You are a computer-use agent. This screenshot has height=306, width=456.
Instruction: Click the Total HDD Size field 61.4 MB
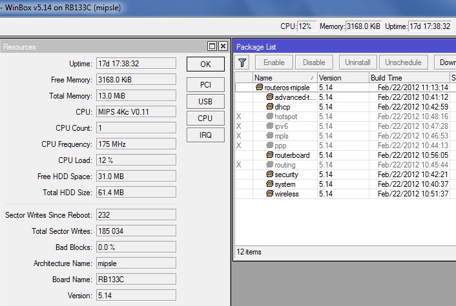tap(136, 193)
